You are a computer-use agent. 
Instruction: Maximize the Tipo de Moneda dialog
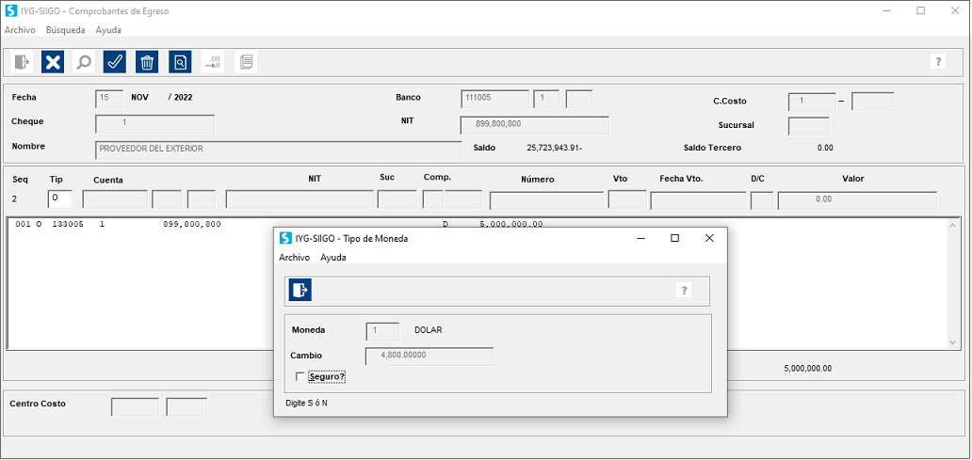[x=675, y=238]
